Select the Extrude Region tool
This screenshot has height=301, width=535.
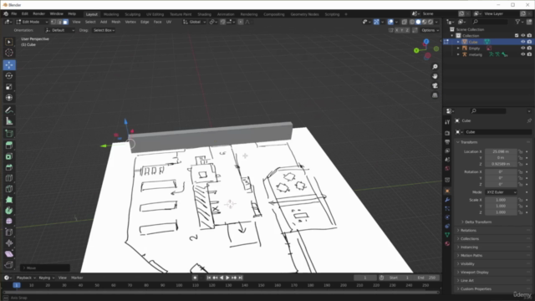click(9, 145)
